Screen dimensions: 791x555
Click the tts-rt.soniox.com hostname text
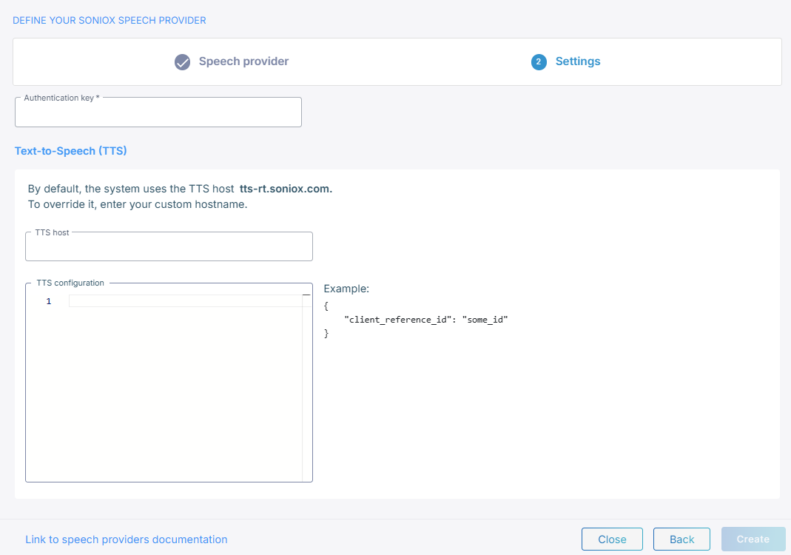(286, 189)
